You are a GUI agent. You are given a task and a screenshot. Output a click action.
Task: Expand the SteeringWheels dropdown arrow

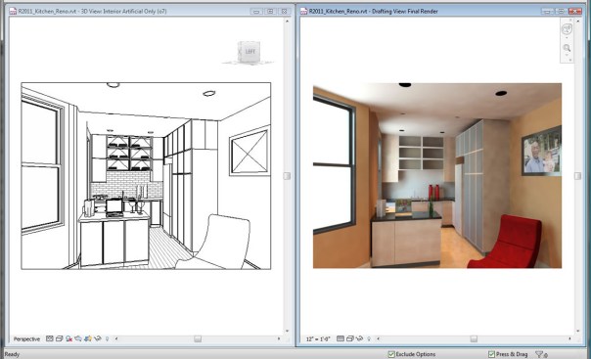coord(567,38)
